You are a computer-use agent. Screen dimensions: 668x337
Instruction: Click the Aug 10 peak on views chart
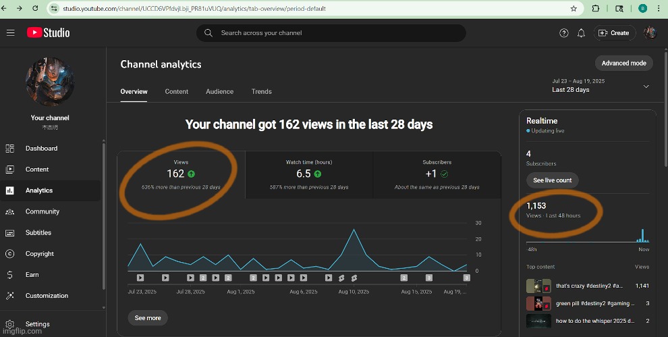[x=354, y=230]
